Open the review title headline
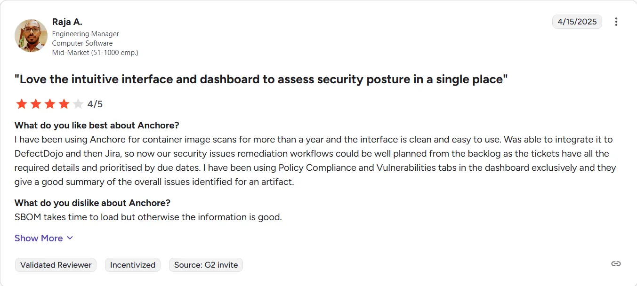 tap(261, 79)
